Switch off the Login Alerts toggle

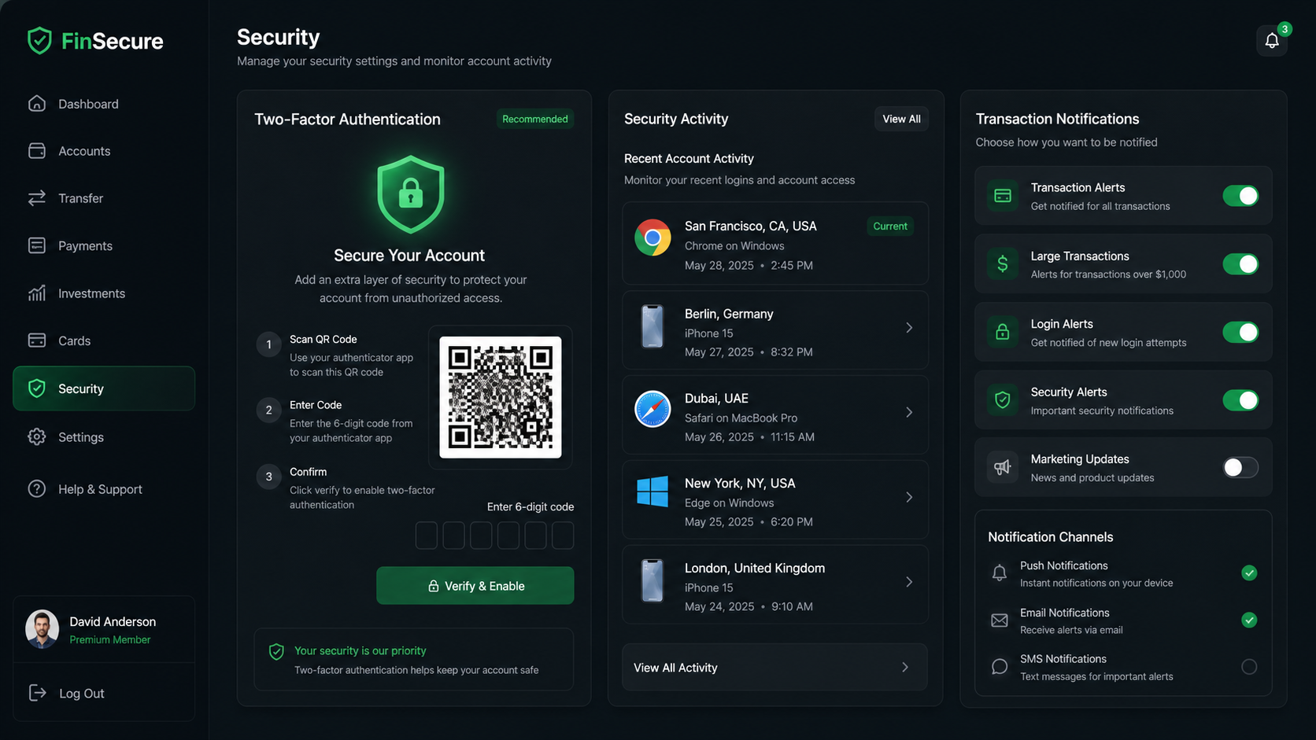point(1240,332)
